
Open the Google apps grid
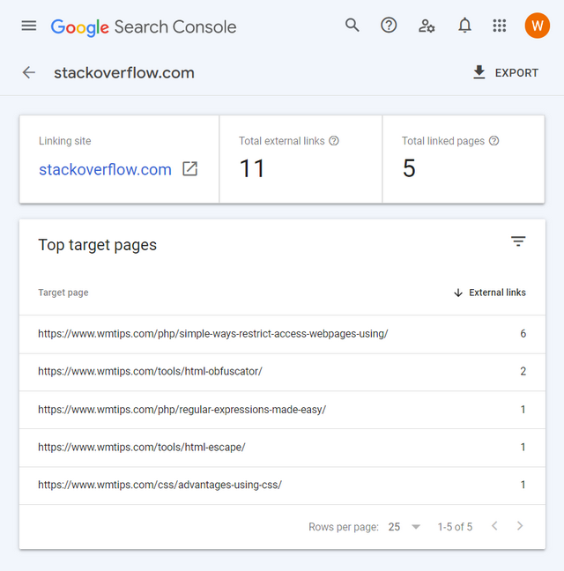(x=499, y=26)
